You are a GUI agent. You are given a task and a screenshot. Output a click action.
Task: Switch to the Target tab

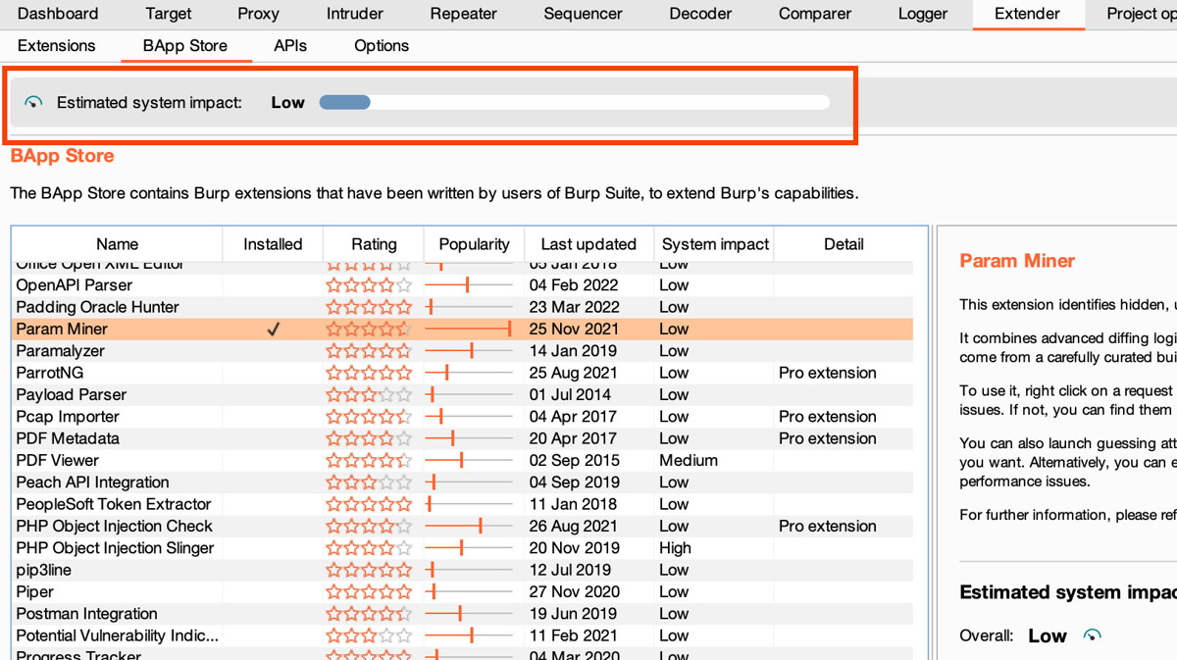(168, 14)
